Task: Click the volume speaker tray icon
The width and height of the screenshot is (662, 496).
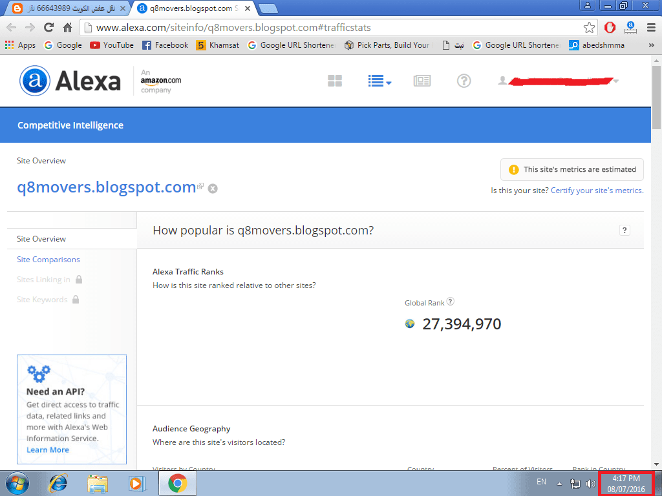Action: click(590, 484)
